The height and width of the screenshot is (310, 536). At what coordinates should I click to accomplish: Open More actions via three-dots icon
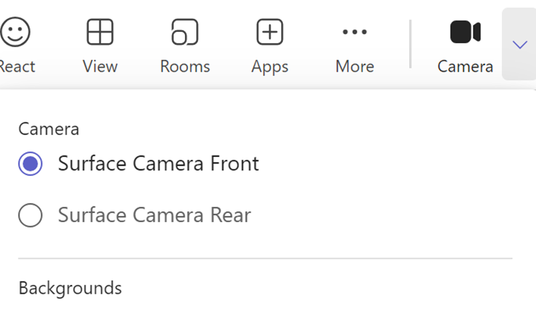pyautogui.click(x=355, y=32)
